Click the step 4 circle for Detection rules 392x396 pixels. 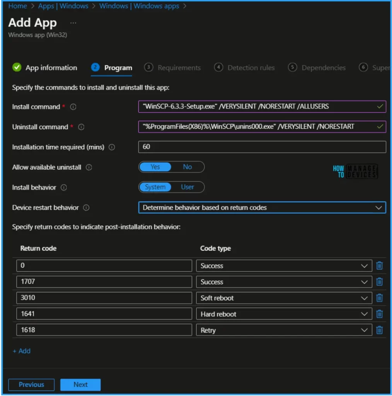coord(218,67)
